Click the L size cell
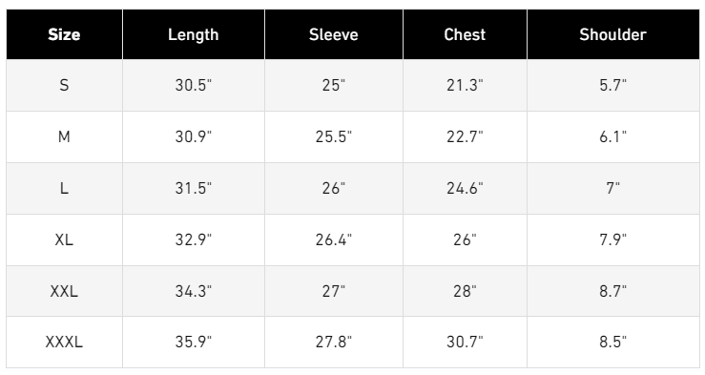The width and height of the screenshot is (705, 375). point(64,188)
